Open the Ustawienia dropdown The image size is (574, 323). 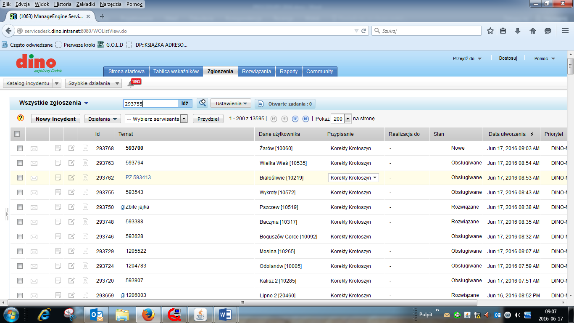[231, 103]
